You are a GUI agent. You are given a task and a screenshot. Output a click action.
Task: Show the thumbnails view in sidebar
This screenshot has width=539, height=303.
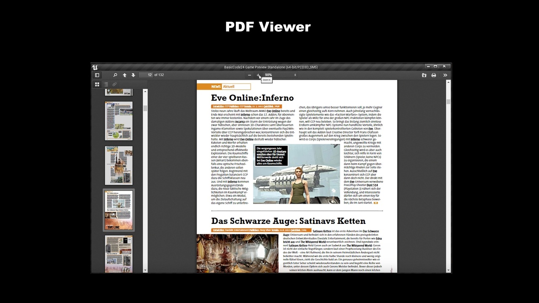[97, 84]
